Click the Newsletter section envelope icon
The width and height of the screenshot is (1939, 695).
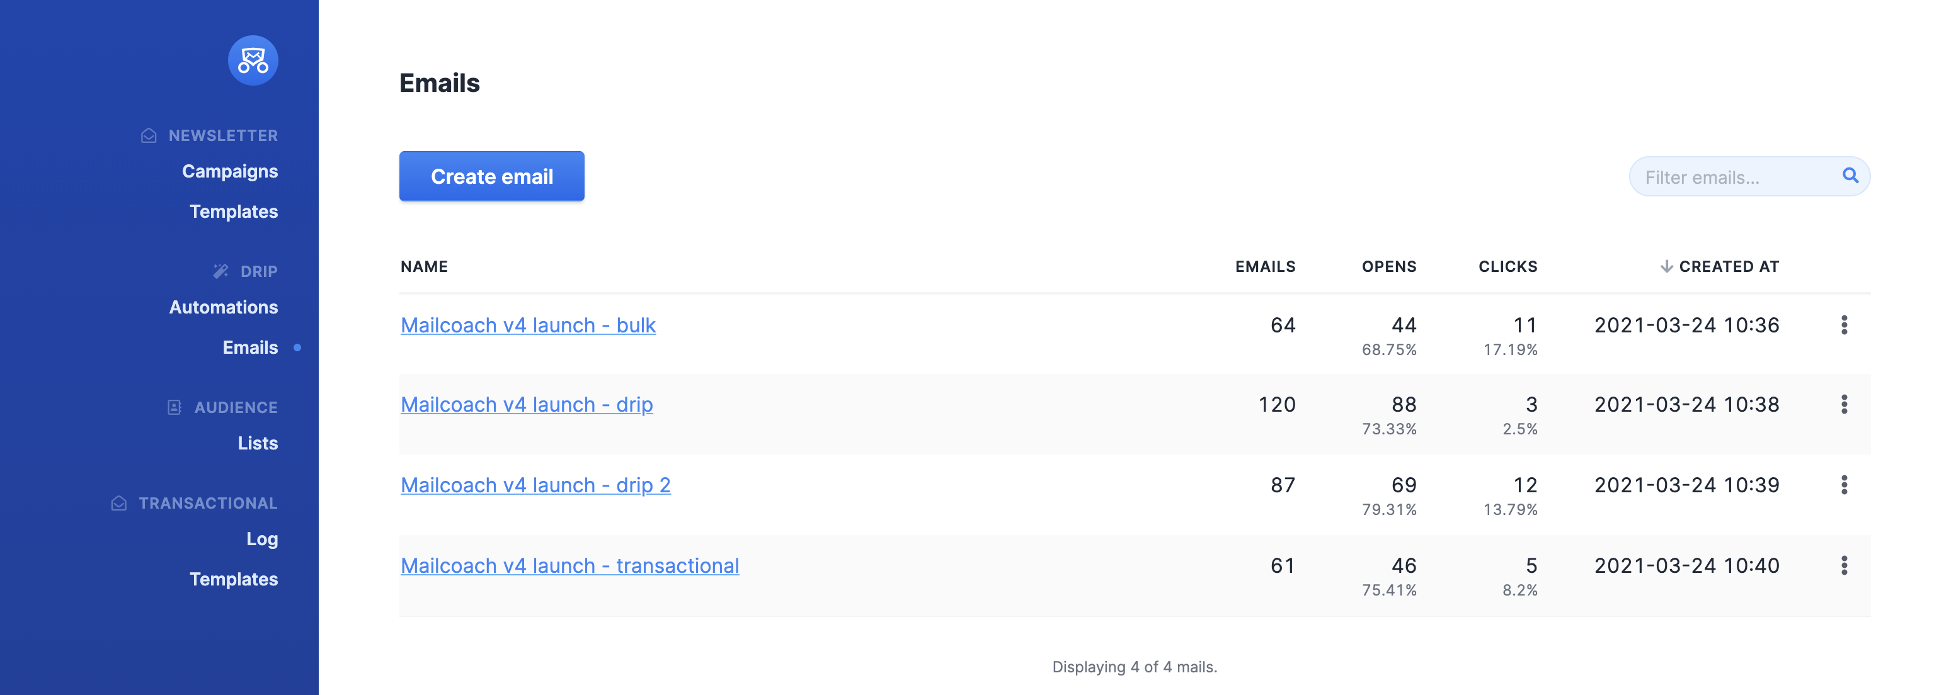[x=149, y=135]
